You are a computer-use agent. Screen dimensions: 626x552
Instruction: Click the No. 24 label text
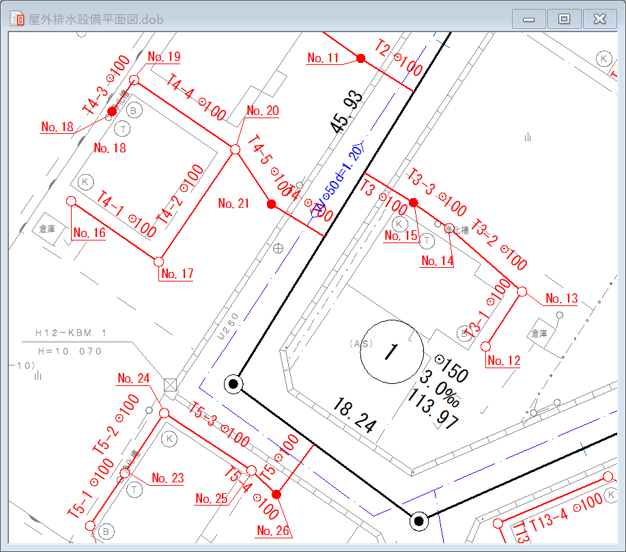[x=134, y=378]
